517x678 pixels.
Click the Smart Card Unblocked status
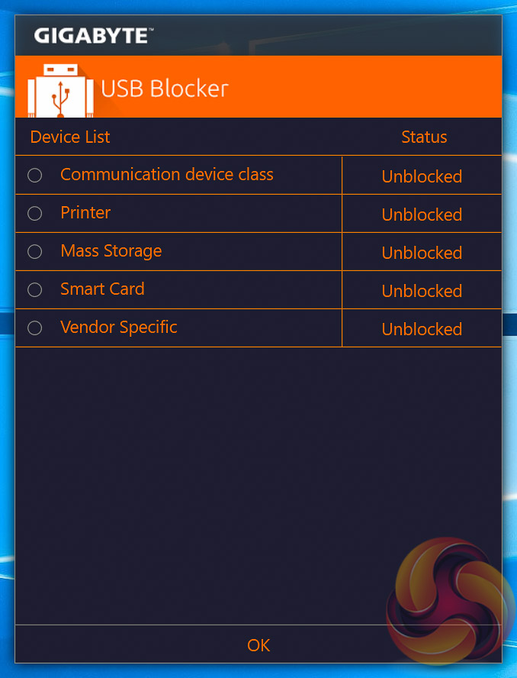(x=422, y=291)
